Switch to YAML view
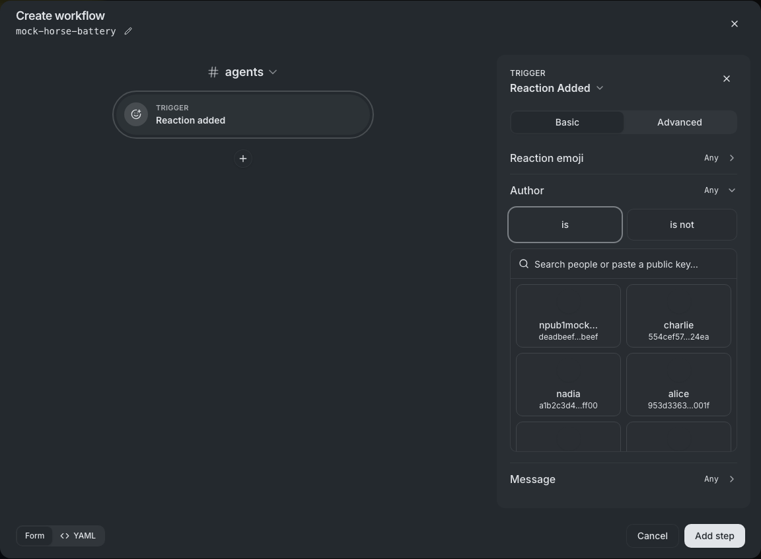The image size is (761, 559). pyautogui.click(x=78, y=536)
